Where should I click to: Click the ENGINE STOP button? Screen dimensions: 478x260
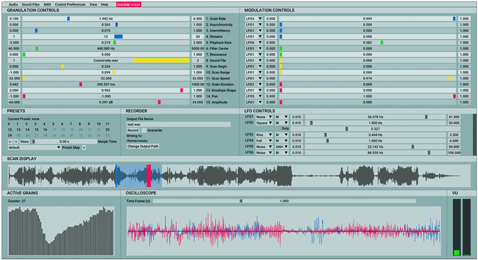point(129,5)
